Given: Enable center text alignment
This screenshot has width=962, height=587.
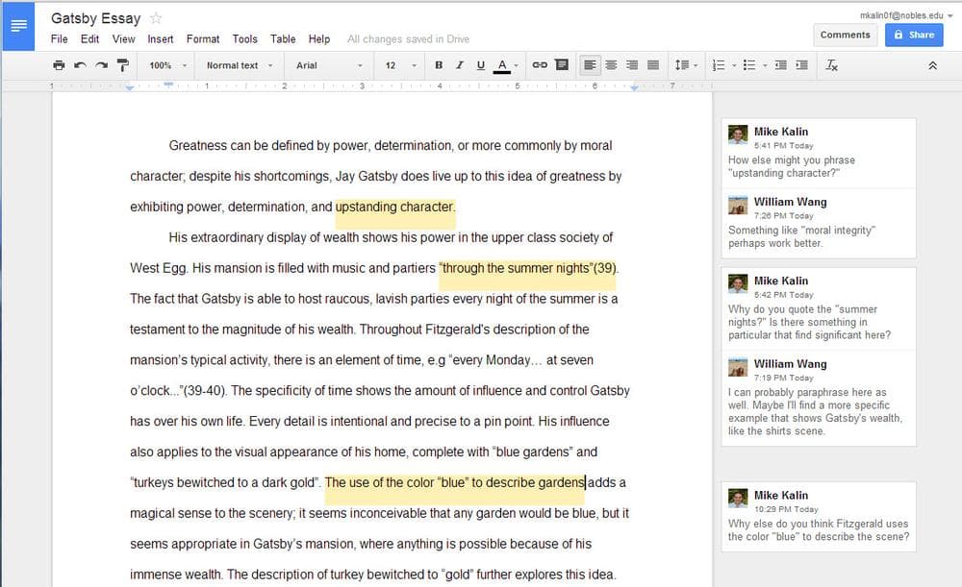Looking at the screenshot, I should click(x=611, y=64).
